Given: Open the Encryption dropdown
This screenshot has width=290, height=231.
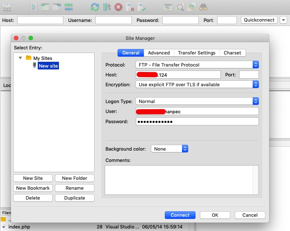Looking at the screenshot, I should click(x=197, y=84).
